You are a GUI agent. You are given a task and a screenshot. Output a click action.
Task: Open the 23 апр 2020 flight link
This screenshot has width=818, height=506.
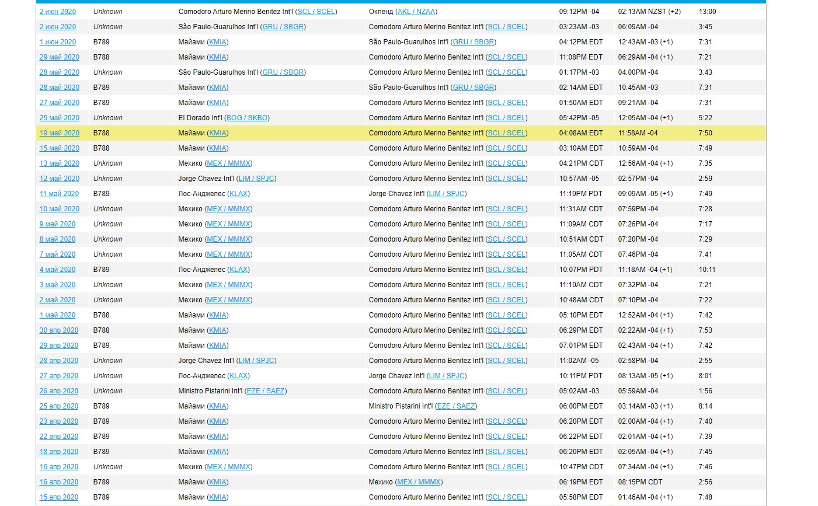pos(59,421)
